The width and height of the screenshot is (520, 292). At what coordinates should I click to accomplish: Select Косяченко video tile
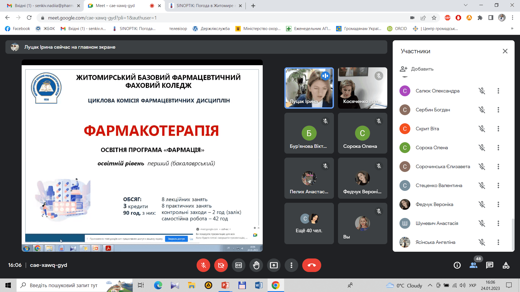click(362, 88)
